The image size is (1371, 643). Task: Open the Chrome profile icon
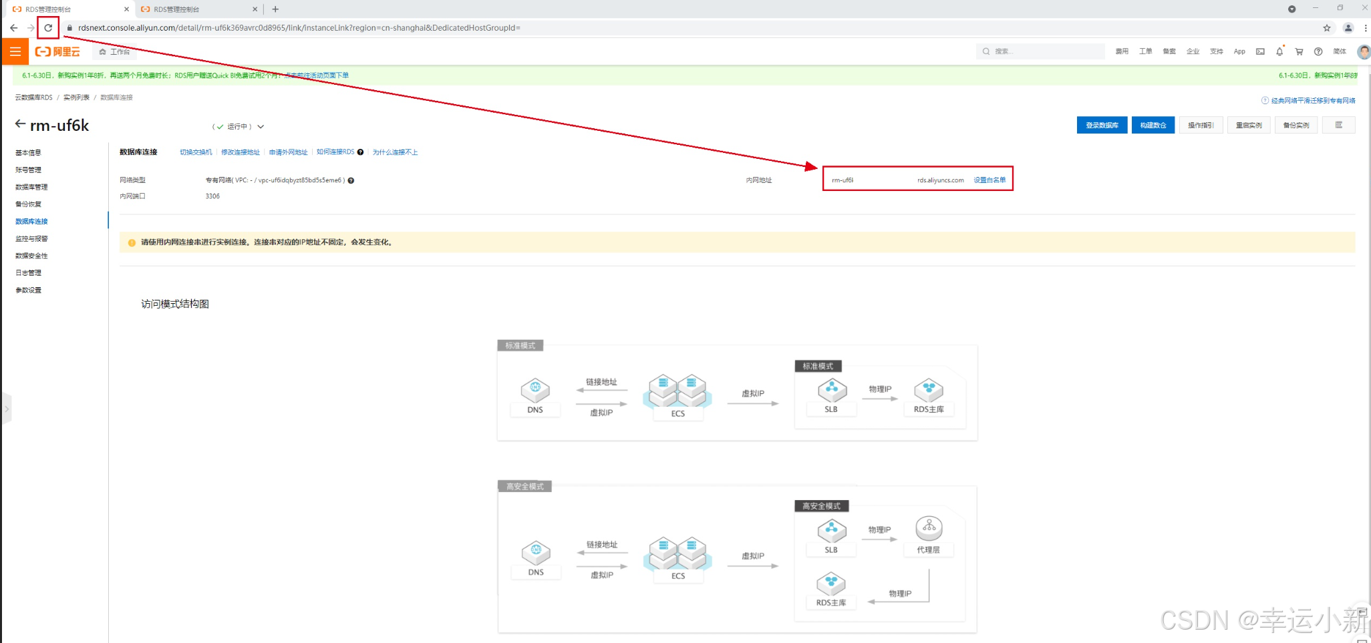[x=1348, y=28]
